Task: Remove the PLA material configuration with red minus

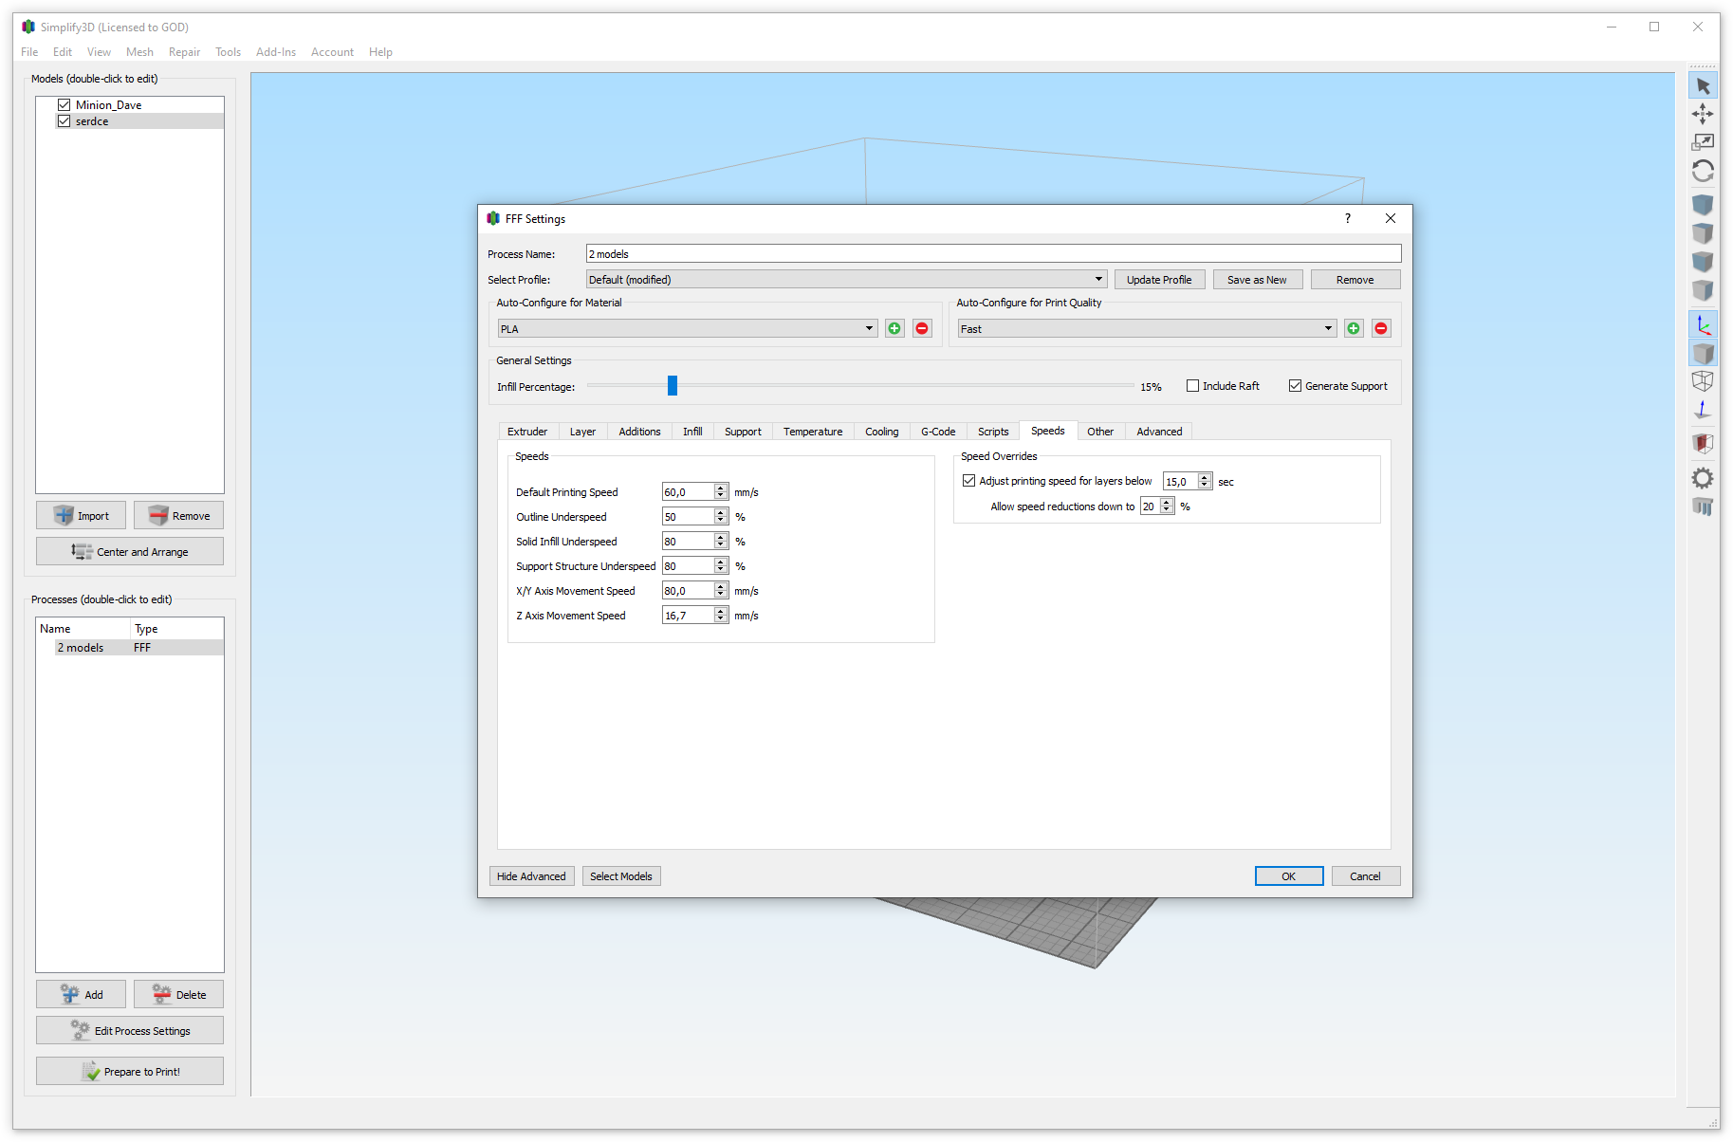Action: [922, 328]
